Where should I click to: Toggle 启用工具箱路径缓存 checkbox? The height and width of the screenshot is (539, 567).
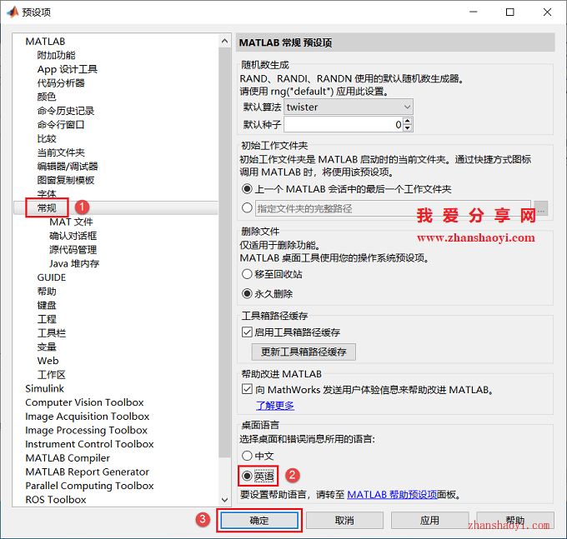tap(247, 332)
